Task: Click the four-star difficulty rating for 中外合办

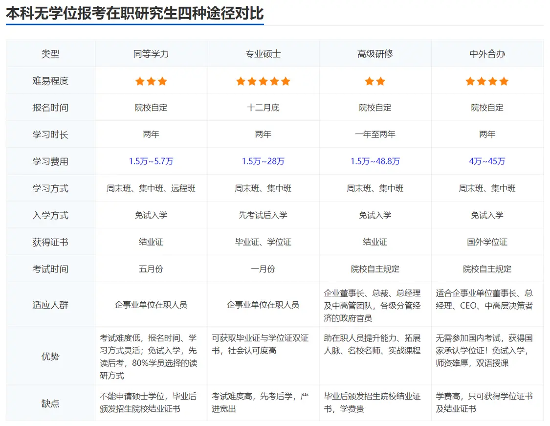Action: coord(487,81)
